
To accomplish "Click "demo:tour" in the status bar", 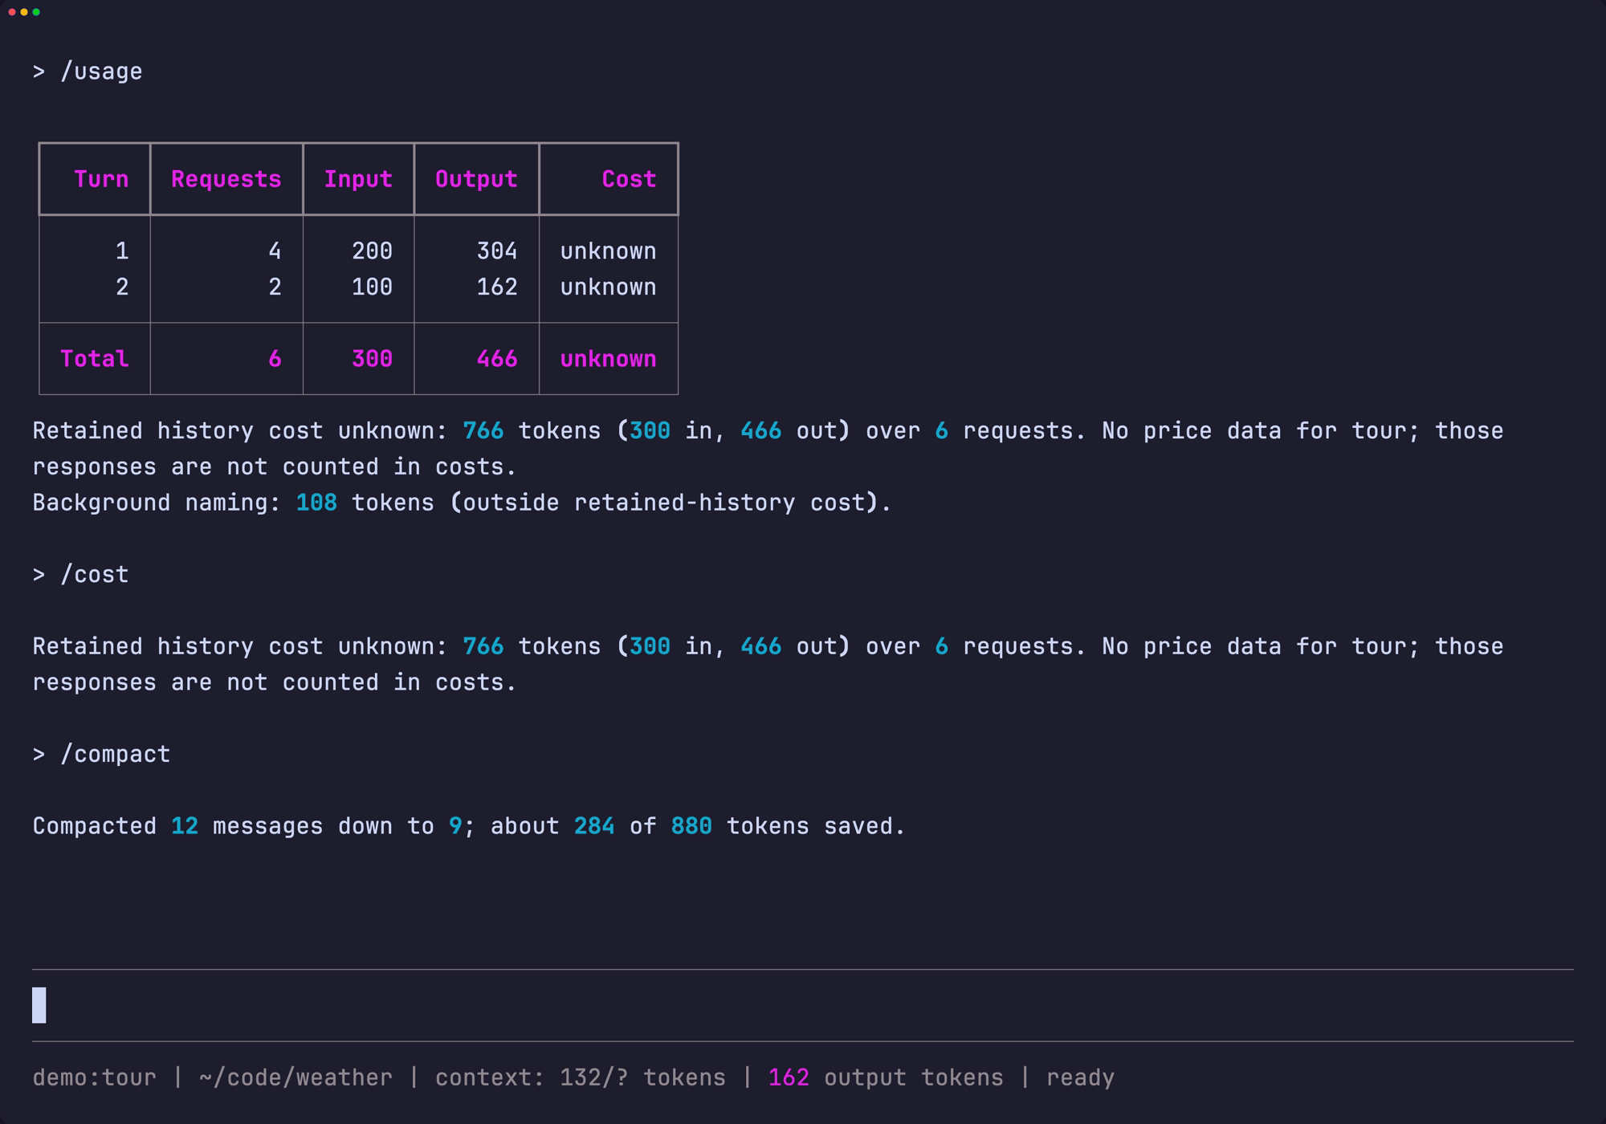I will click(95, 1077).
